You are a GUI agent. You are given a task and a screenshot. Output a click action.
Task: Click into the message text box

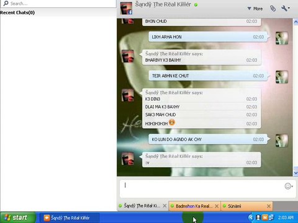pos(202,188)
